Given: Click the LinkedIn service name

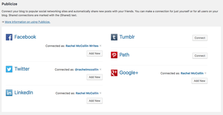Looking at the screenshot, I should click(24, 93).
